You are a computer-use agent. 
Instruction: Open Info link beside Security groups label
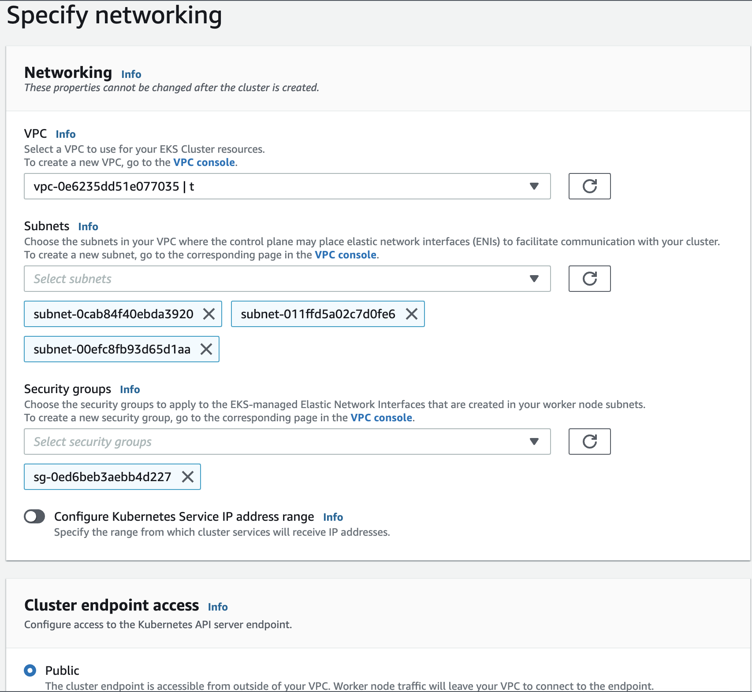coord(130,390)
